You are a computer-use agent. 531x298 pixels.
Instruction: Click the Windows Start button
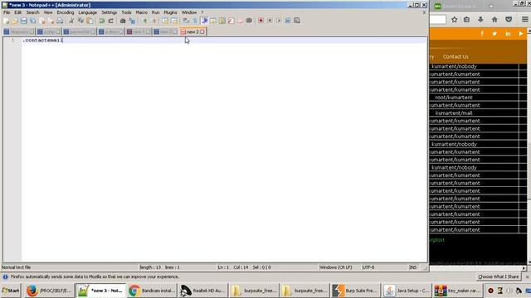click(11, 291)
